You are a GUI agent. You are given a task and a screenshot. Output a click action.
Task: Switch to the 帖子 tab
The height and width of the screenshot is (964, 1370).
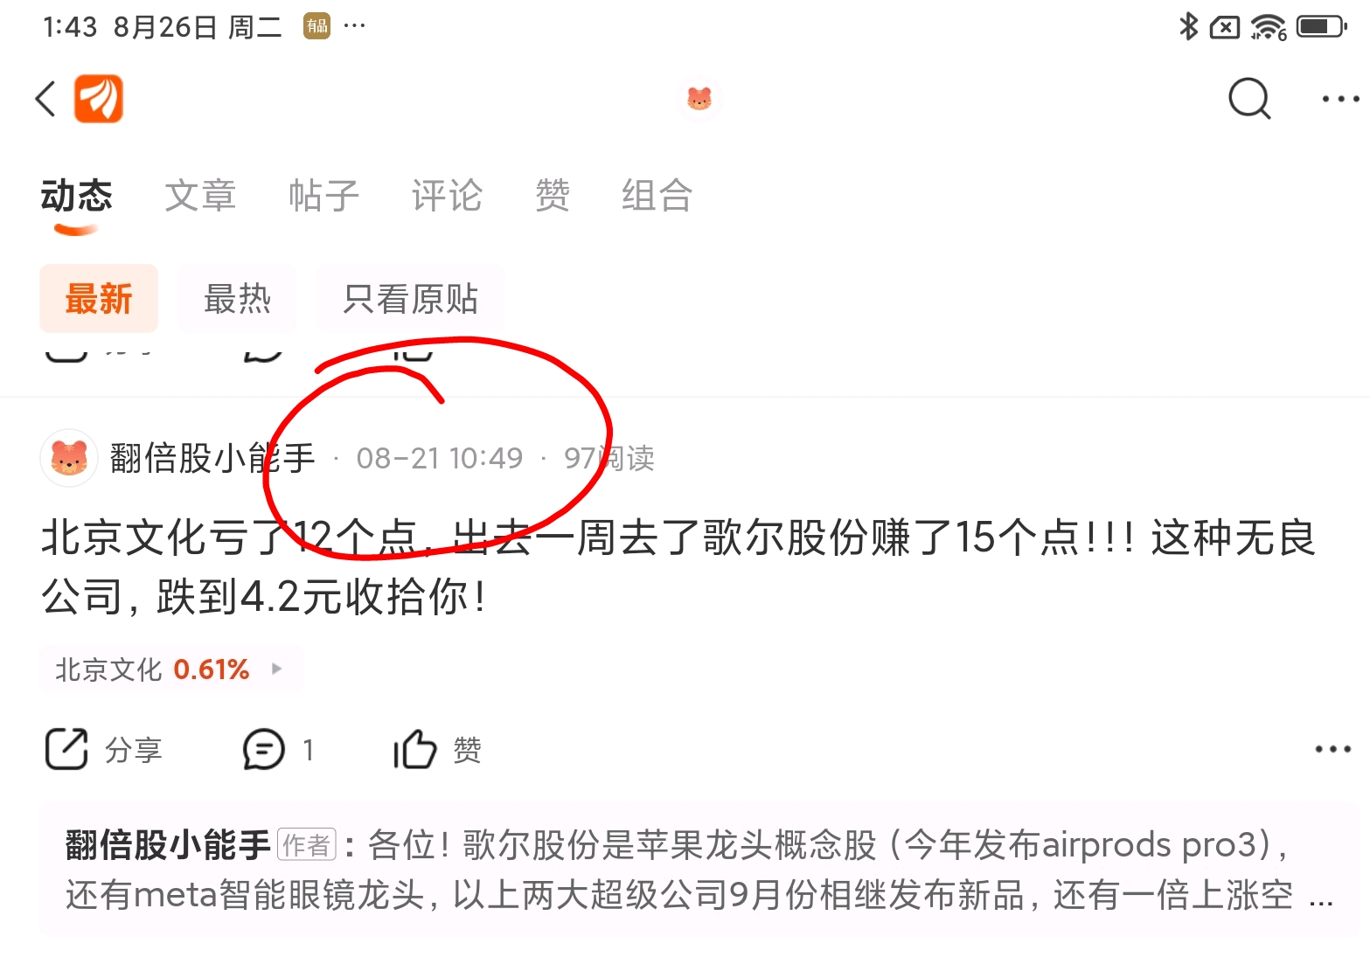point(323,195)
